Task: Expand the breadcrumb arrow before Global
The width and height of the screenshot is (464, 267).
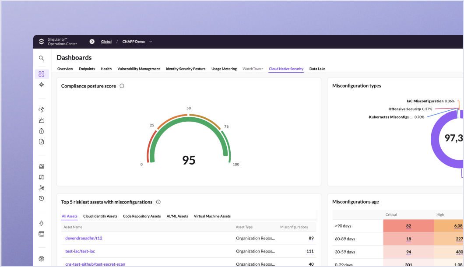Action: [92, 42]
